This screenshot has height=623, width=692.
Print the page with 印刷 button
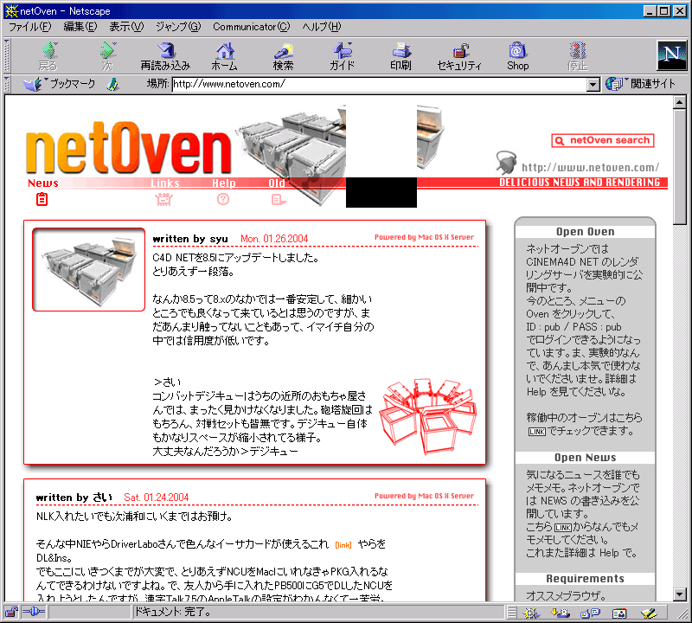[400, 56]
